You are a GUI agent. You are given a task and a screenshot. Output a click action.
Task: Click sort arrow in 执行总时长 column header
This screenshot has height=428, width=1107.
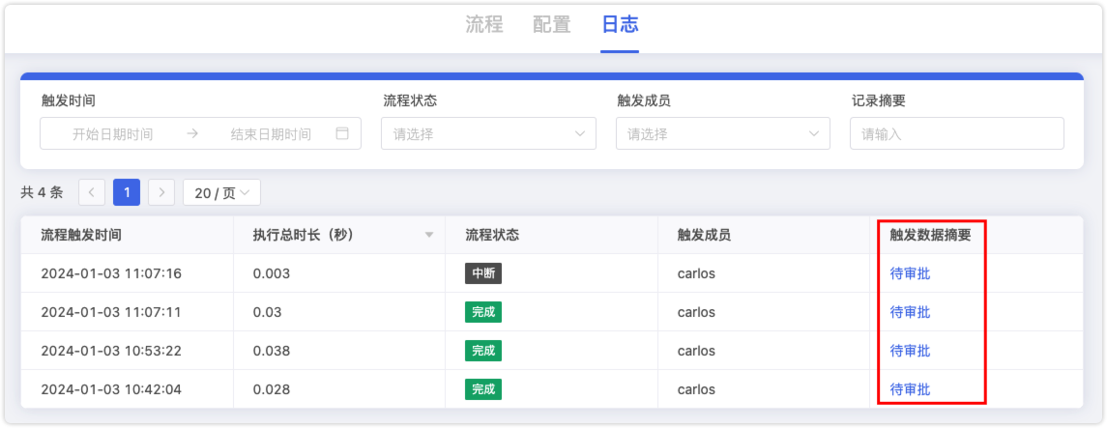point(428,236)
